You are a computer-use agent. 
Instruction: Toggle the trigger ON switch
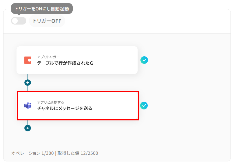point(19,21)
